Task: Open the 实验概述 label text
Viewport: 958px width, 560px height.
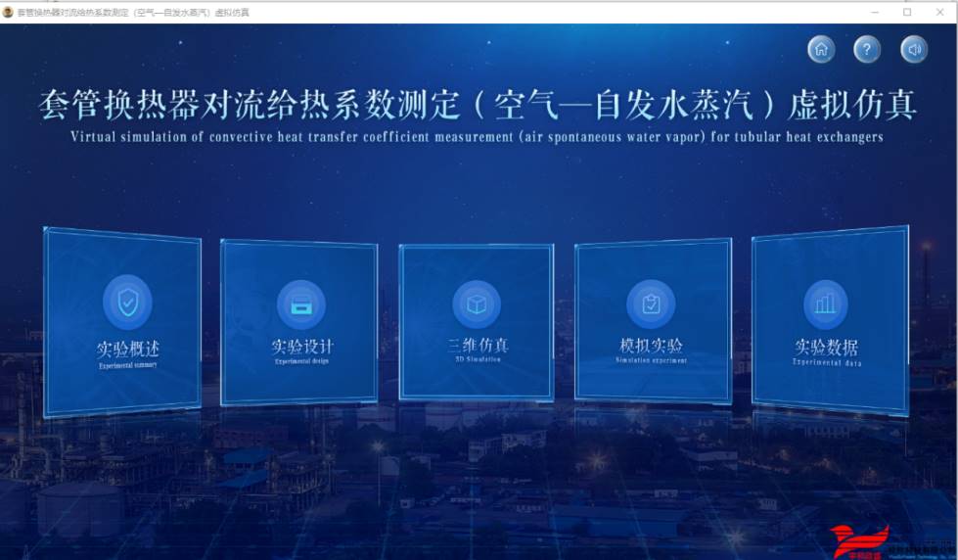Action: pos(127,349)
